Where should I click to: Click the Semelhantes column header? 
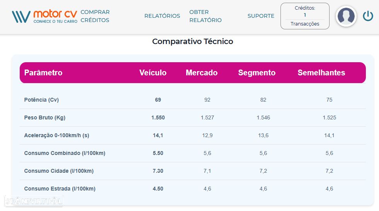(321, 73)
